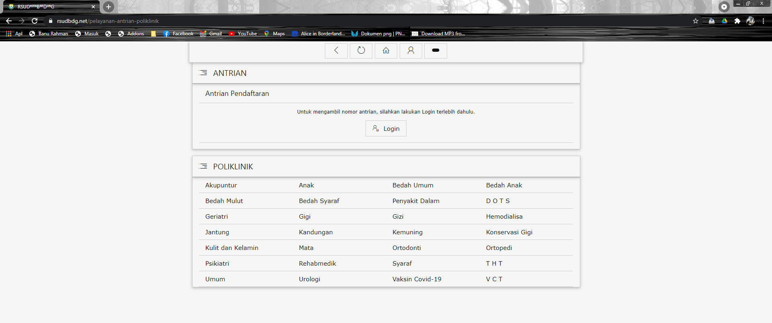Viewport: 772px width, 323px height.
Task: Open the Masuk bookmark
Action: tap(87, 34)
